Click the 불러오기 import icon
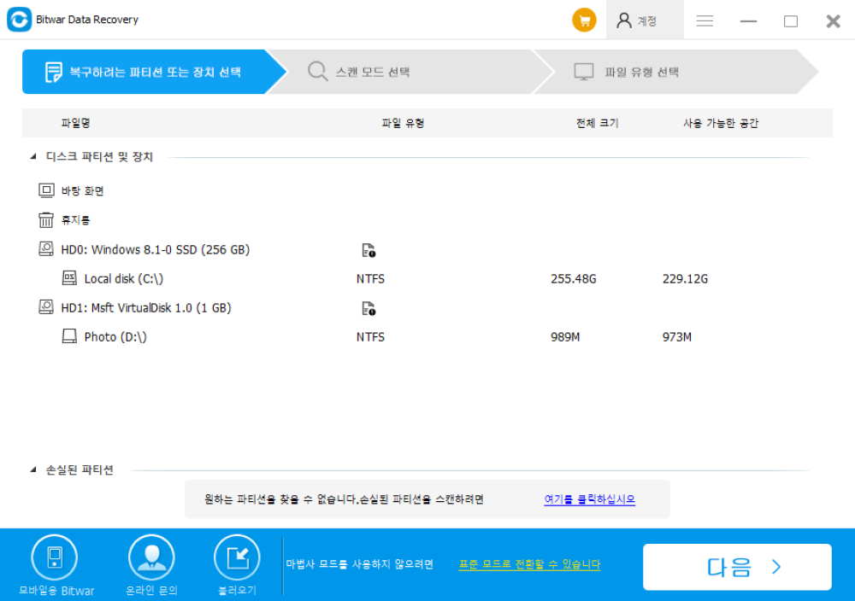 click(237, 558)
